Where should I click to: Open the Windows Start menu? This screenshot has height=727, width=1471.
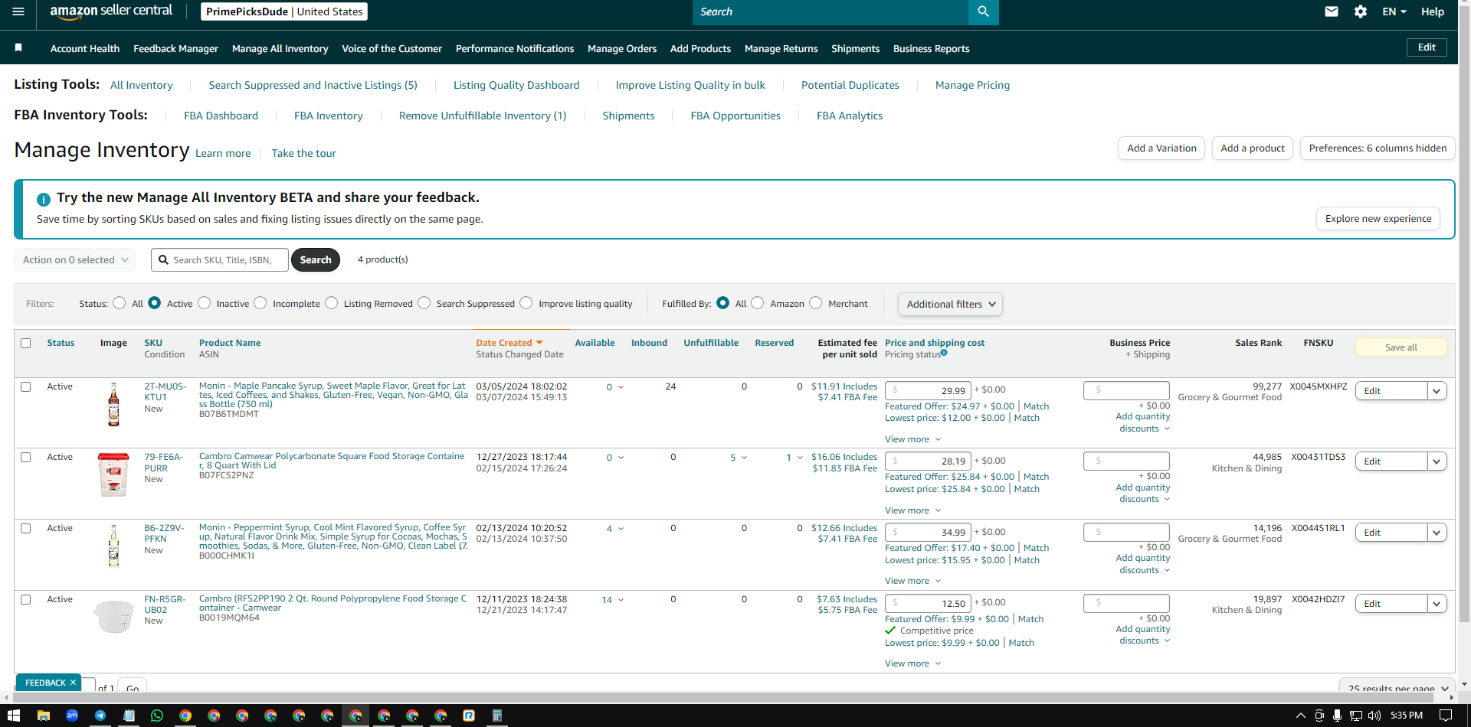pos(13,716)
